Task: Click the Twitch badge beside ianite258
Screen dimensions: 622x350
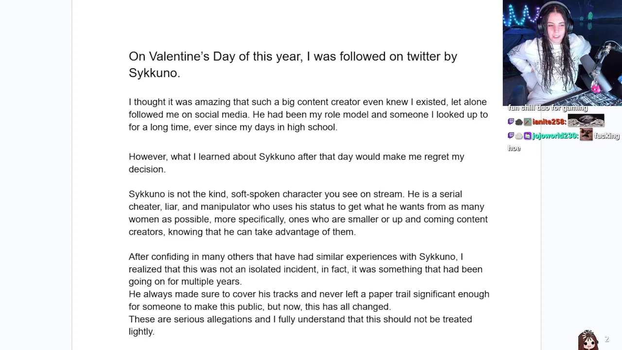Action: coord(511,122)
